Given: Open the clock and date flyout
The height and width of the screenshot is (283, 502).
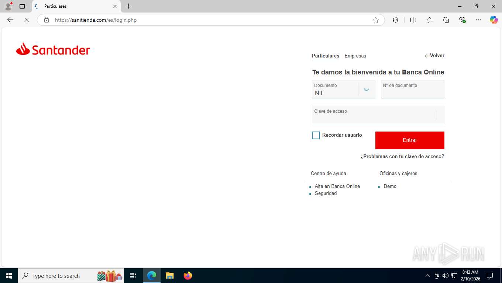Looking at the screenshot, I should (470, 276).
